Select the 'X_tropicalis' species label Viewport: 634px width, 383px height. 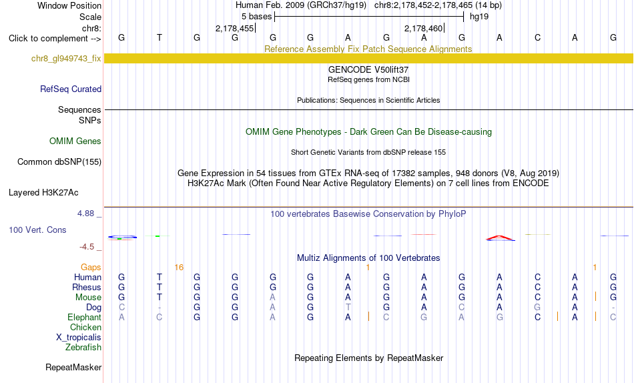tap(79, 338)
